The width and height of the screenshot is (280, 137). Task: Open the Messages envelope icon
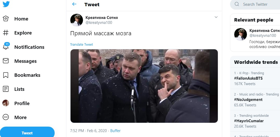pyautogui.click(x=6, y=61)
